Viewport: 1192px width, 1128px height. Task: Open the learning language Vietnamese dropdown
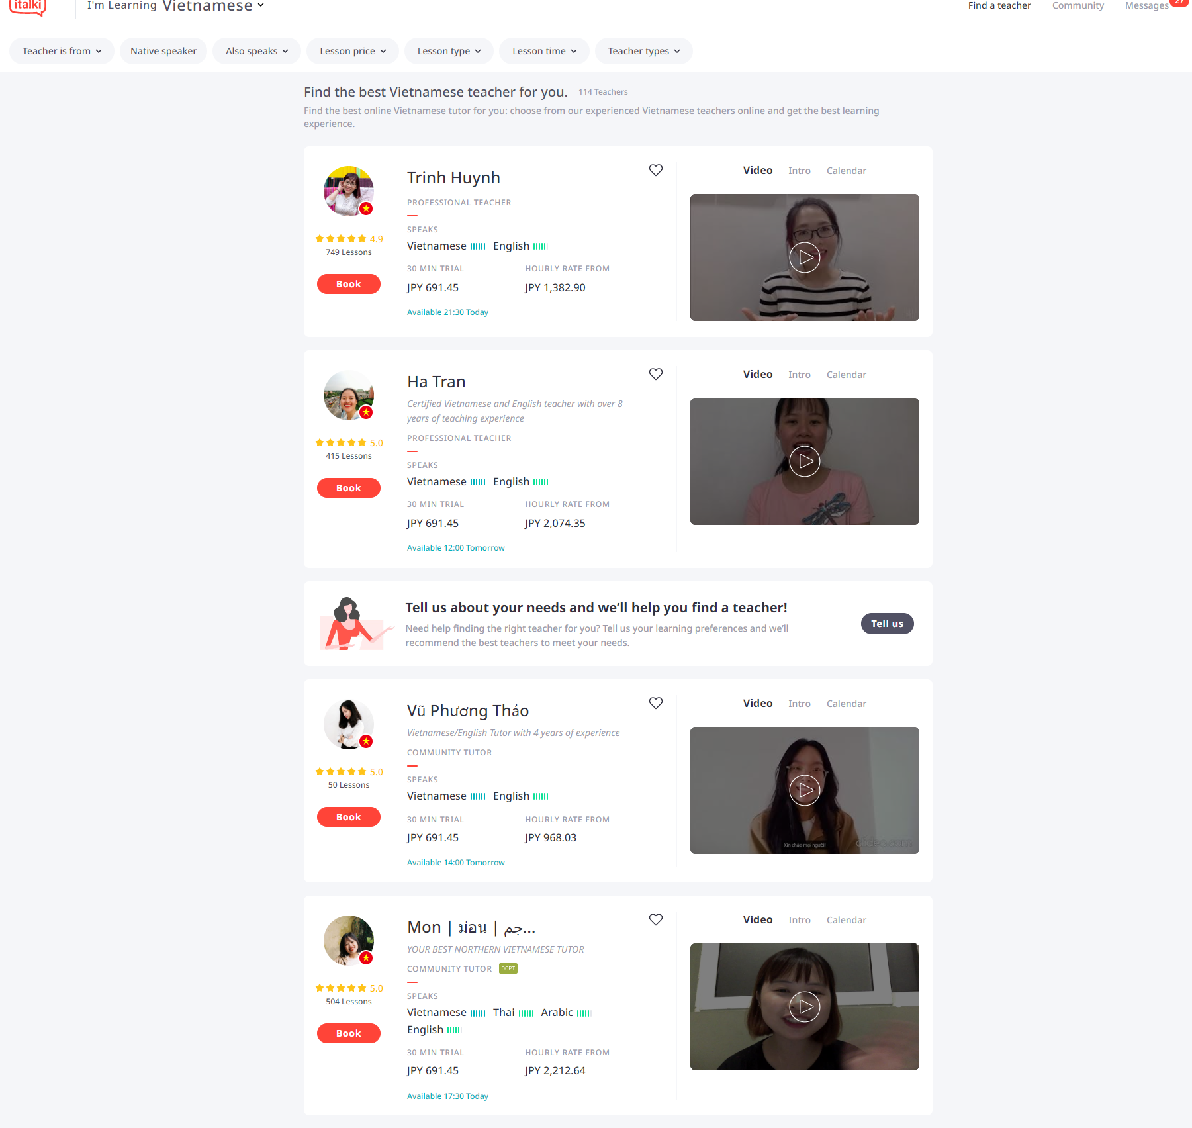pos(214,6)
